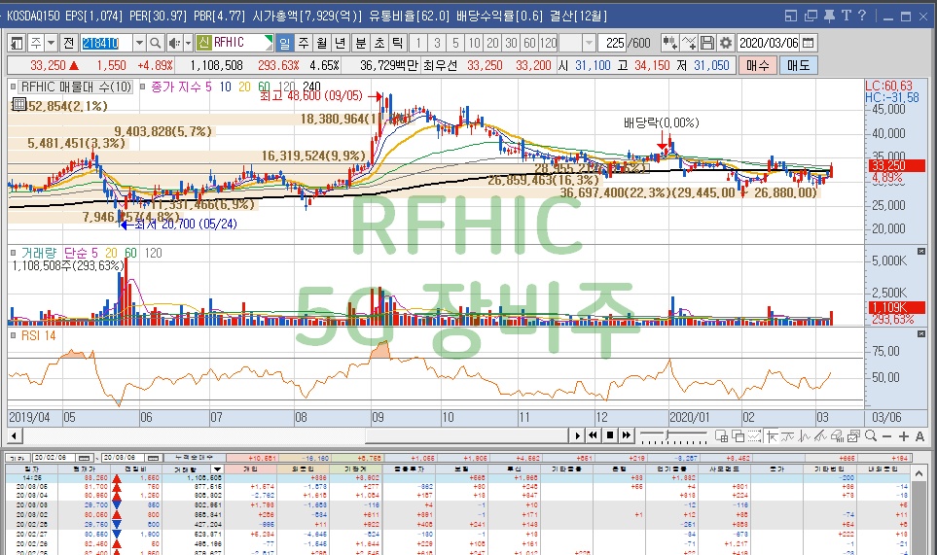
Task: Open help question mark in title bar
Action: [x=862, y=17]
